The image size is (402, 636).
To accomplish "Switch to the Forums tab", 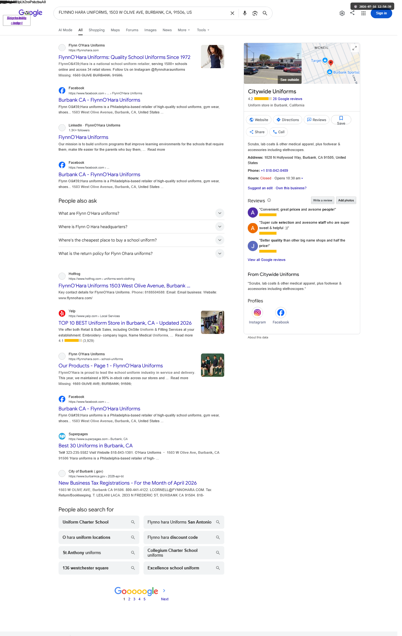I will [132, 30].
